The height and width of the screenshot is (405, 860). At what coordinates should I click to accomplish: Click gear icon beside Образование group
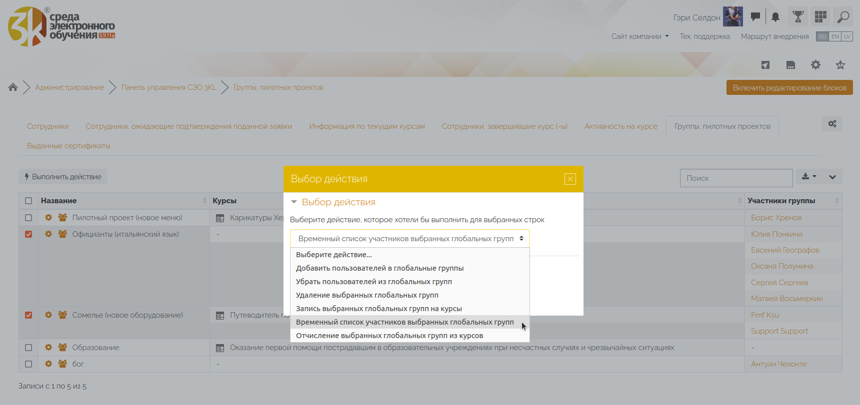tap(48, 348)
